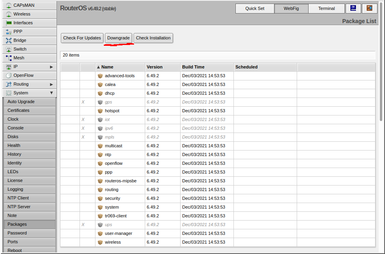The height and width of the screenshot is (254, 385).
Task: Click the Check Installation button
Action: pyautogui.click(x=153, y=38)
